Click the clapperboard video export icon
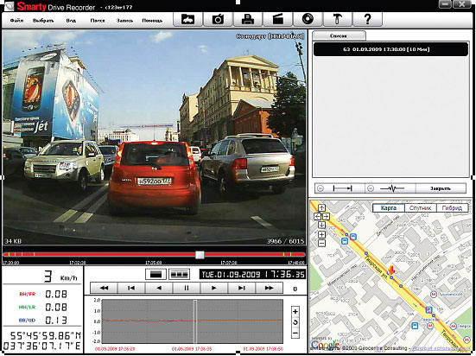The width and height of the screenshot is (476, 356). point(278,19)
